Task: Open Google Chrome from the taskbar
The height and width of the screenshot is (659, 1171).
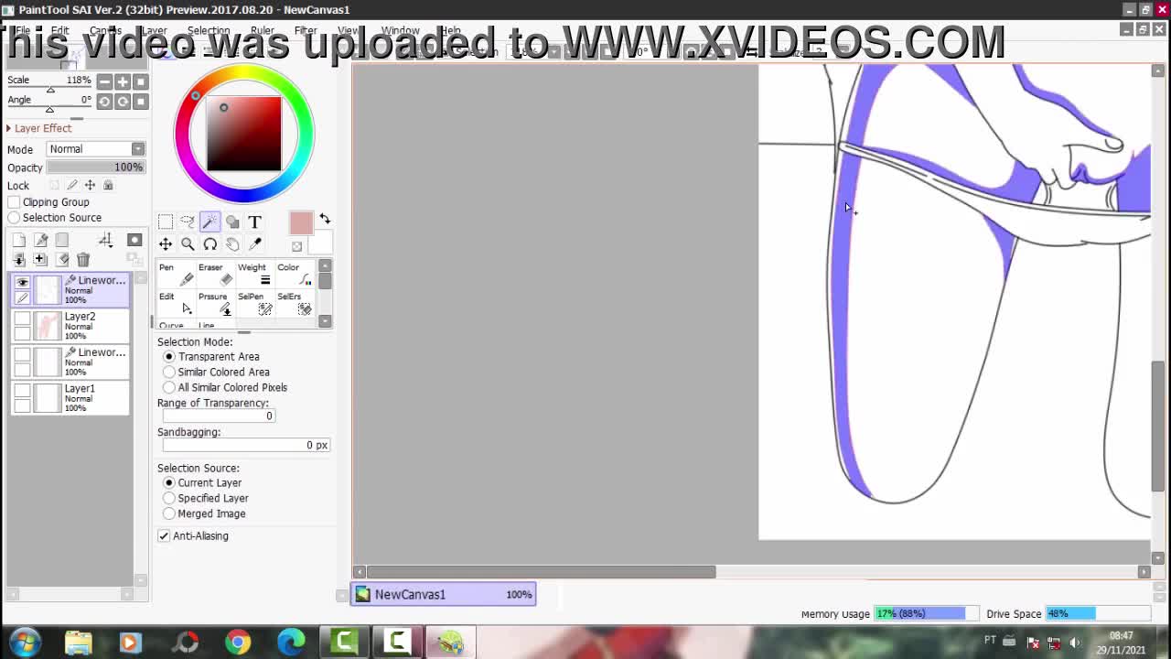Action: coord(238,642)
